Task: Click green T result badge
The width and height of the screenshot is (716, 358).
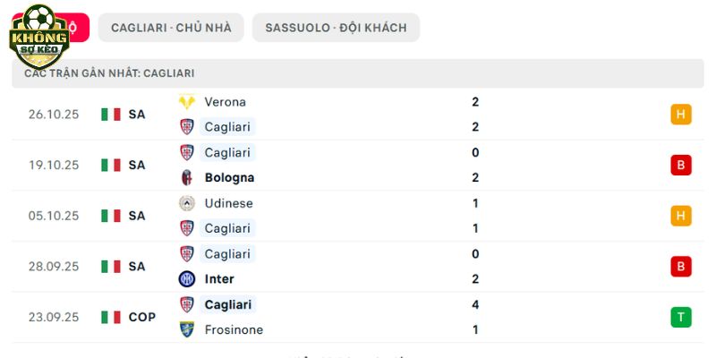Action: pos(681,317)
